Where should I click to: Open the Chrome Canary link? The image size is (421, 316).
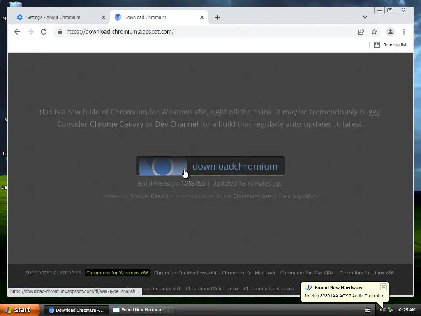pos(116,124)
